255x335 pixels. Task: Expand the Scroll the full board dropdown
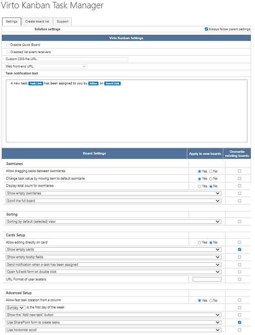(113, 201)
